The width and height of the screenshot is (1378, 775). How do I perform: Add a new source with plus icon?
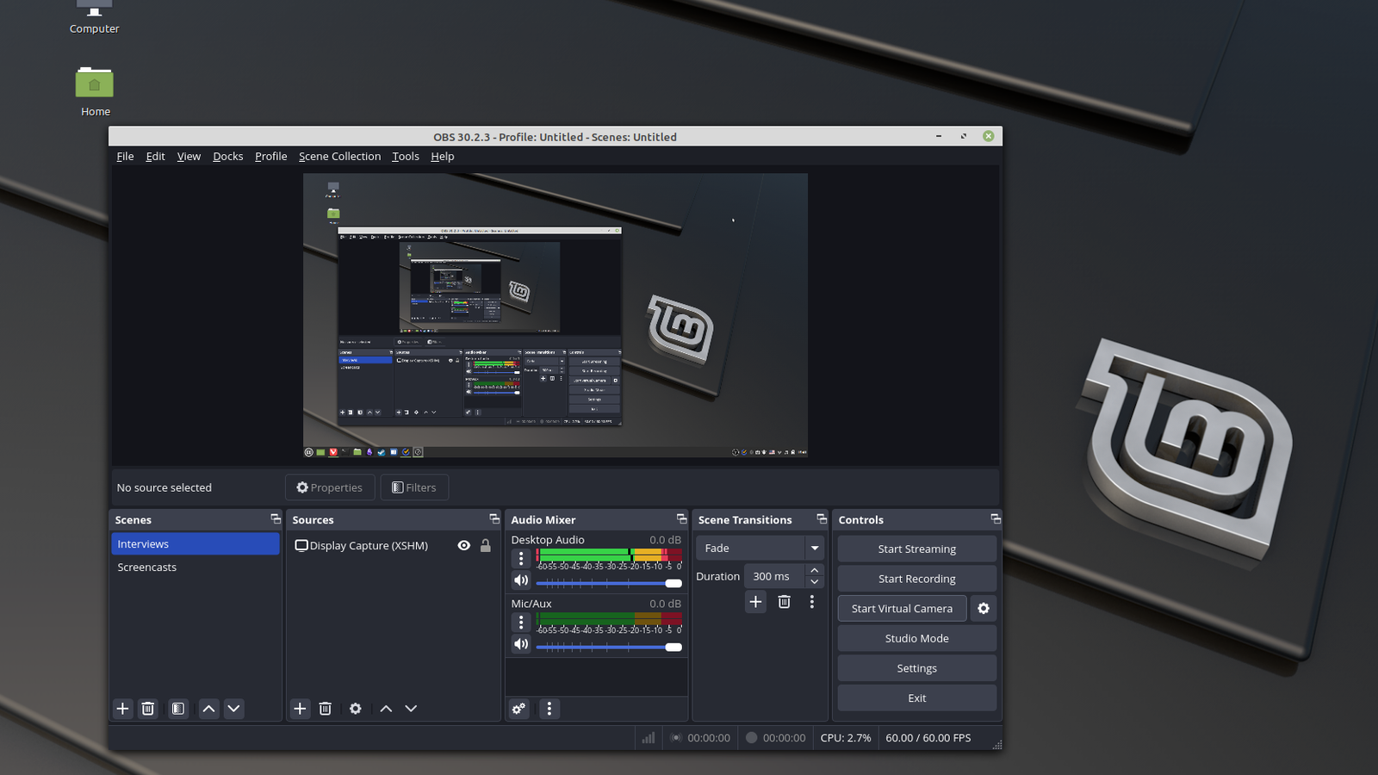300,709
